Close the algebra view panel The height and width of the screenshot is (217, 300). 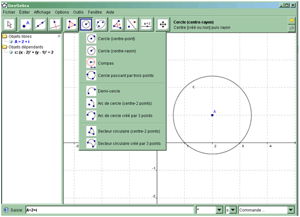click(59, 36)
